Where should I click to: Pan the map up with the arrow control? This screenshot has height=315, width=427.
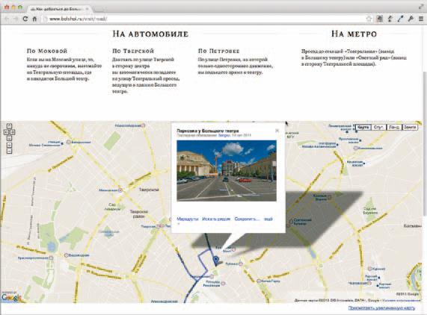tap(9, 126)
